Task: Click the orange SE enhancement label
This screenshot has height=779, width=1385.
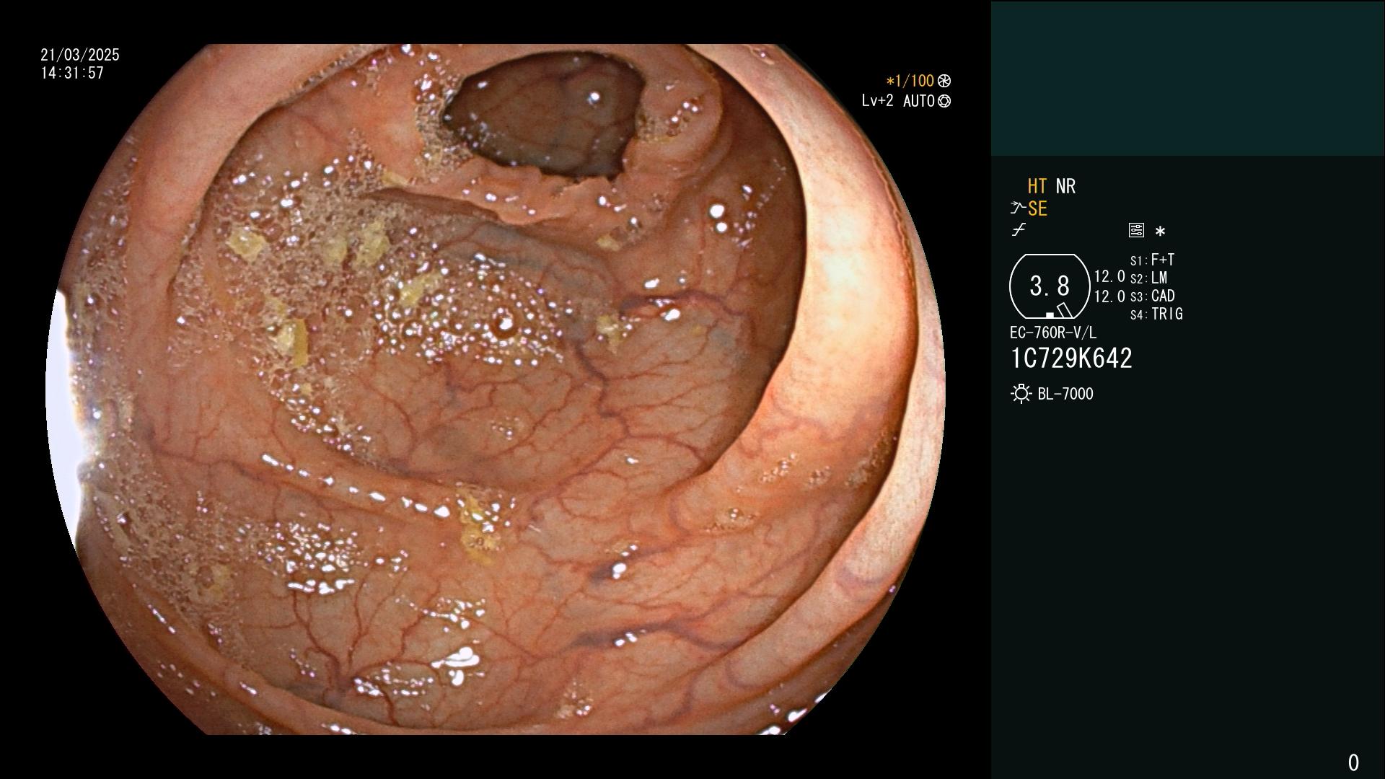Action: (x=1037, y=209)
